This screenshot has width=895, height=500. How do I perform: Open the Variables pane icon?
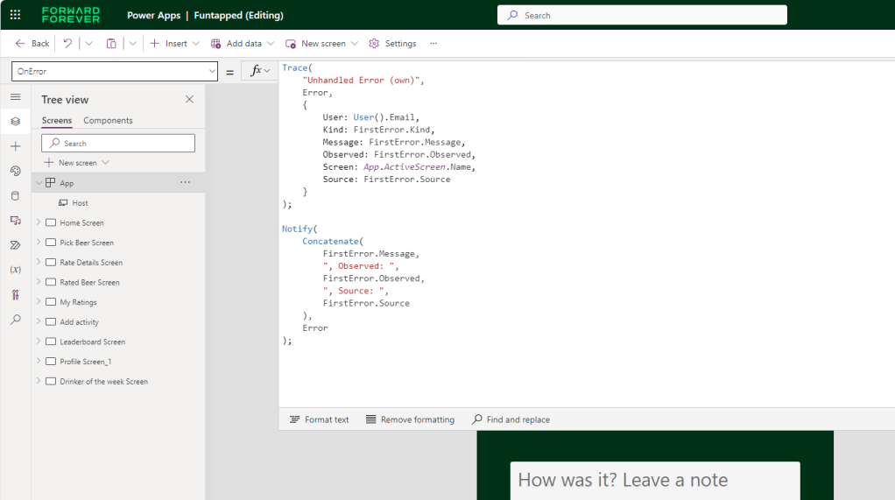click(15, 270)
